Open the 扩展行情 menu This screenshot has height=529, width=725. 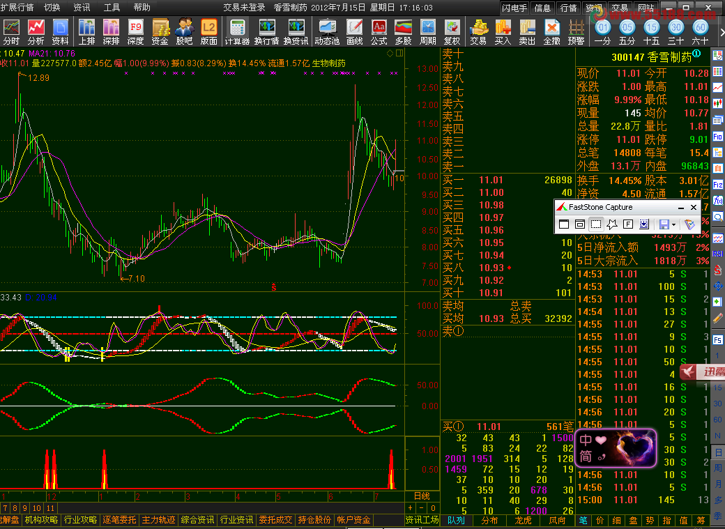click(17, 8)
